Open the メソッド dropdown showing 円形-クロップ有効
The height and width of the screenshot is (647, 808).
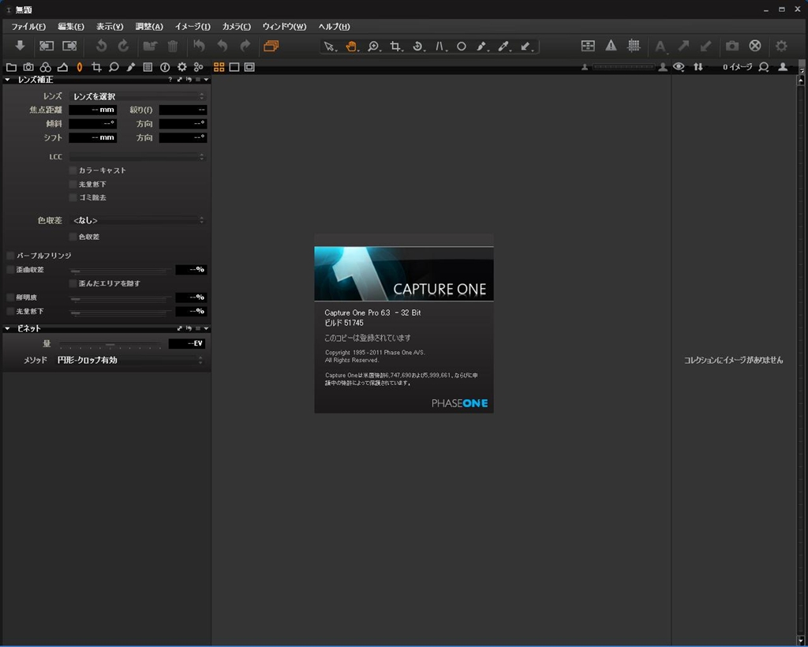coord(130,360)
